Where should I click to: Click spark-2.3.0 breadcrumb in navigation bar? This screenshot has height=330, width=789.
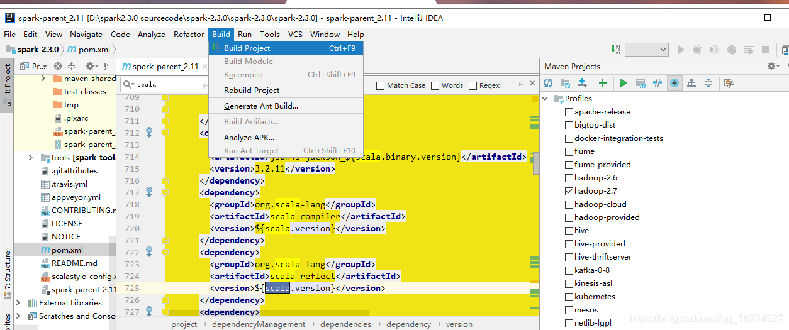click(33, 49)
